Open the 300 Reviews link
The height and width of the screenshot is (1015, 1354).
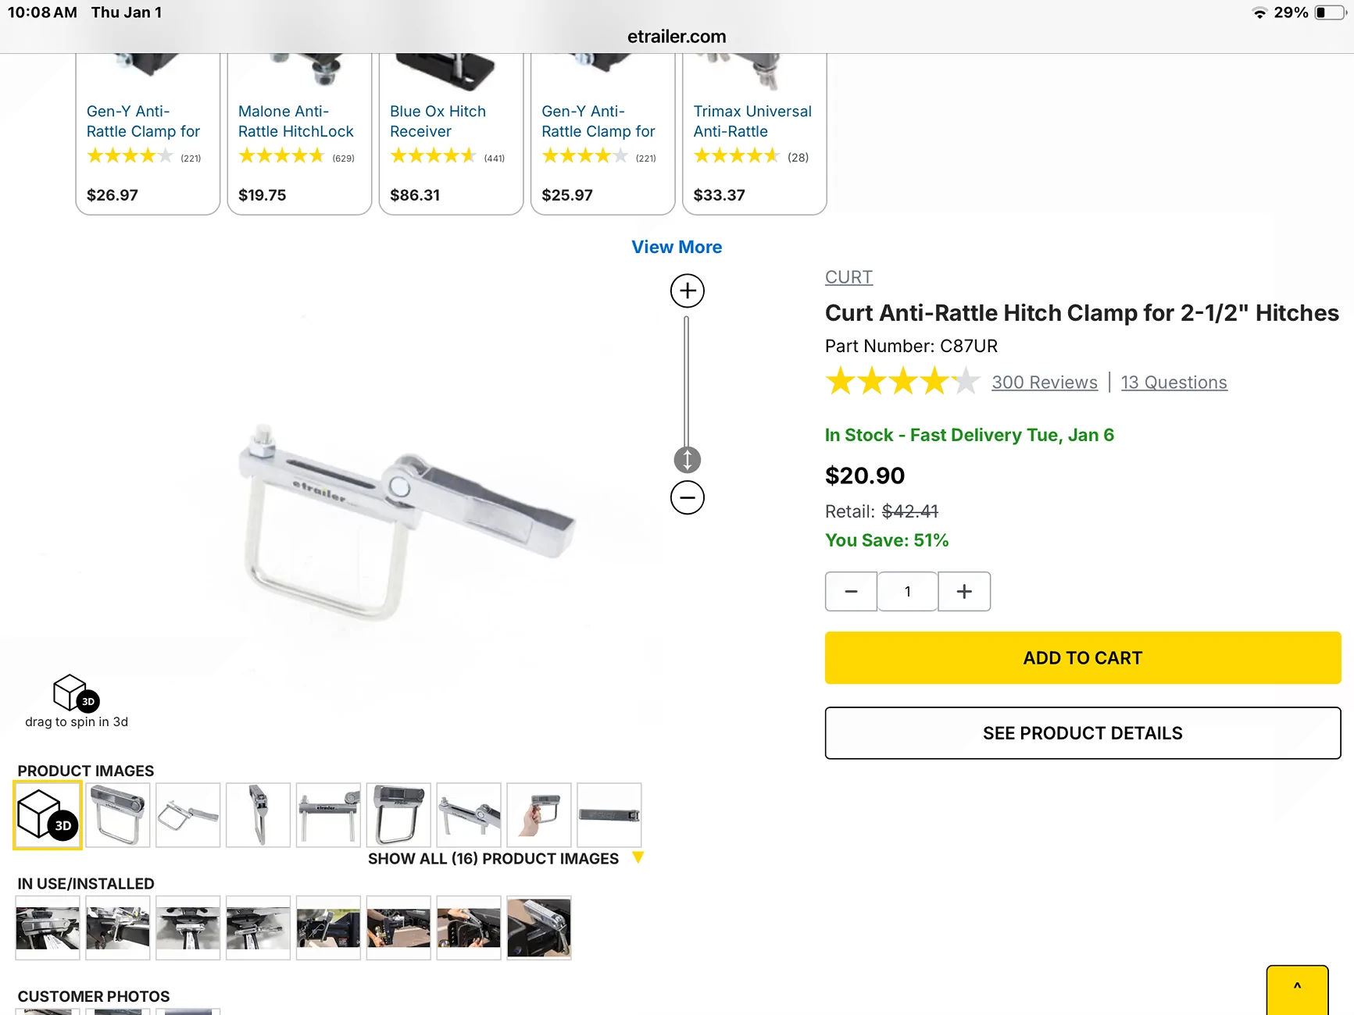click(1044, 383)
